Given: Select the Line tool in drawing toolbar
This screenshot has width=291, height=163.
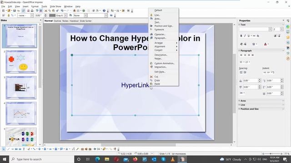Looking at the screenshot, I should [x=8, y=149].
